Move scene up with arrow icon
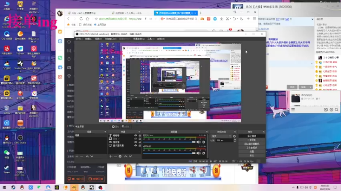Viewport: 341px width, 191px height. [87, 156]
